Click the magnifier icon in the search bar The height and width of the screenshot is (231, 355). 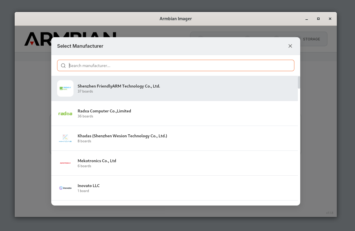(63, 65)
